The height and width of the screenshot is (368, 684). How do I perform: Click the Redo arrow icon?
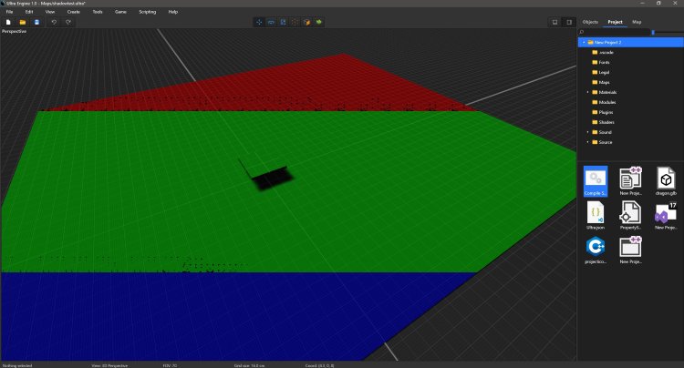pyautogui.click(x=68, y=22)
